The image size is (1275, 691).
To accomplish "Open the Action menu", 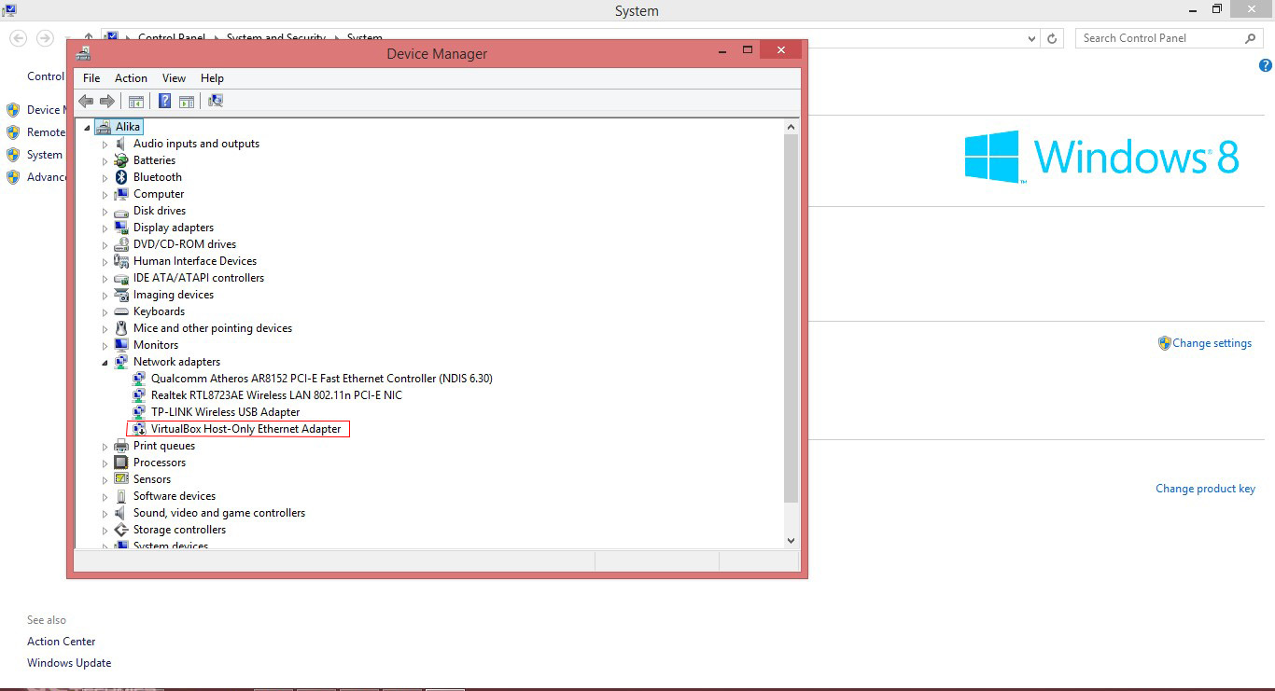I will [131, 78].
